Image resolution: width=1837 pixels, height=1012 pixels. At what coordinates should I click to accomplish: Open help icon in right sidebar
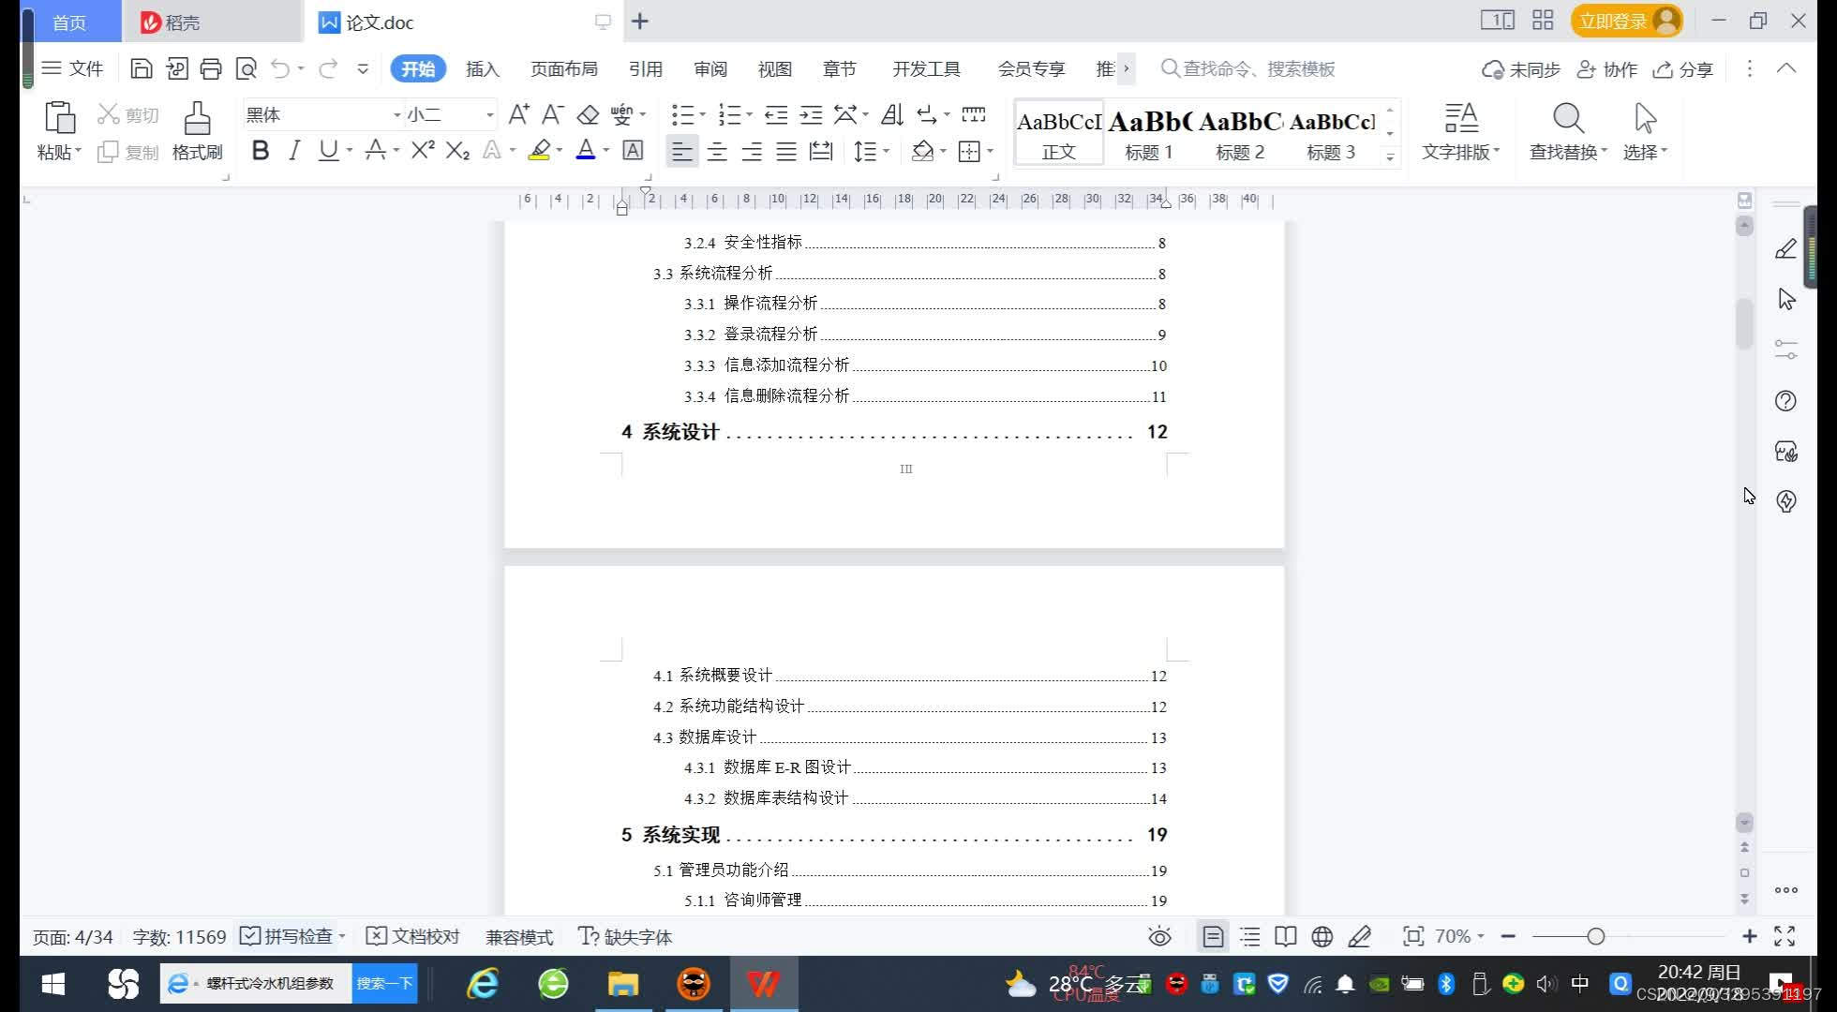click(x=1786, y=401)
